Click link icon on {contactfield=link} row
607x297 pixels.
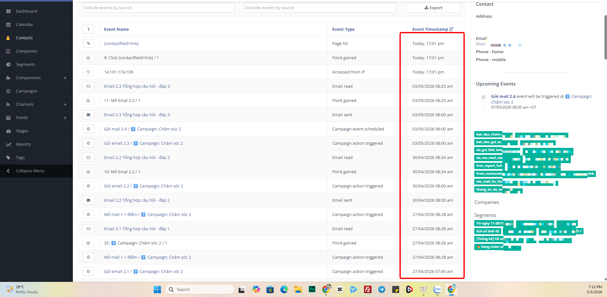coord(88,43)
